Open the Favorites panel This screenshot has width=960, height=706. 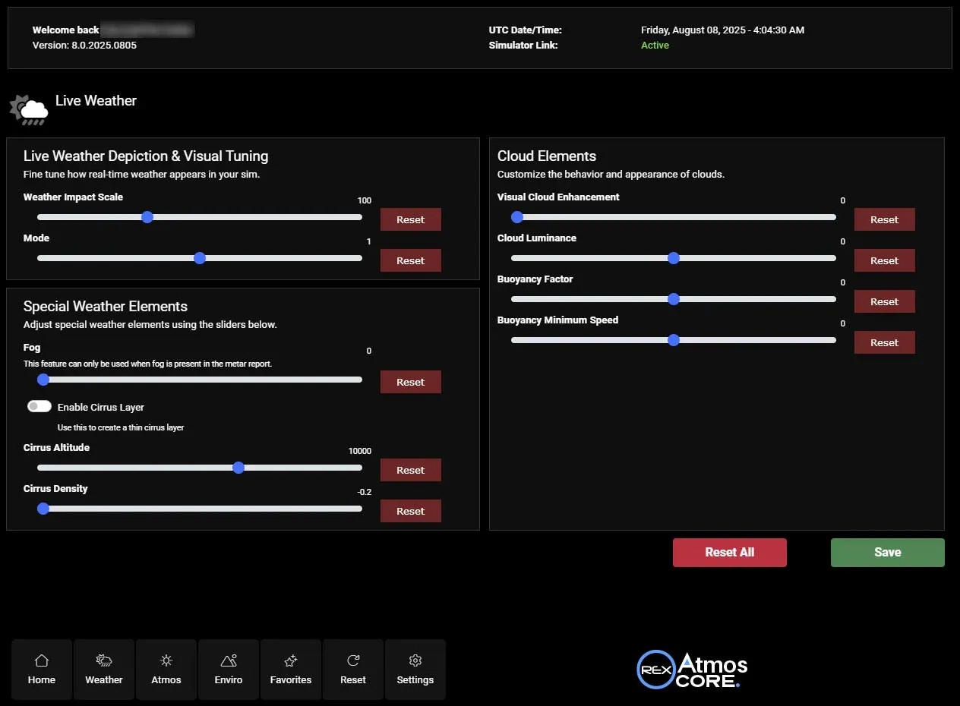click(x=290, y=669)
